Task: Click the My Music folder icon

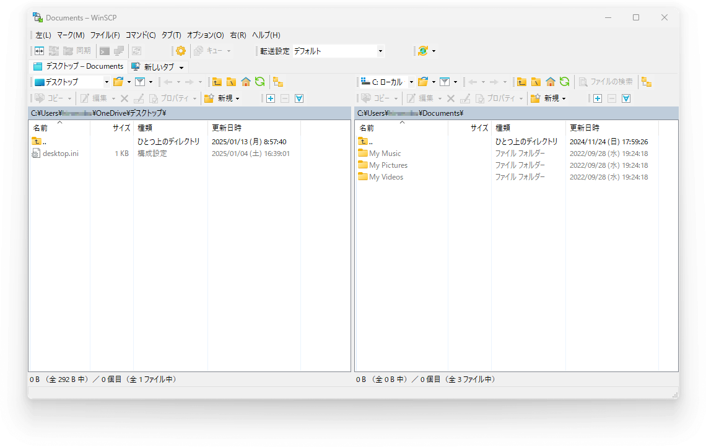Action: (x=363, y=154)
